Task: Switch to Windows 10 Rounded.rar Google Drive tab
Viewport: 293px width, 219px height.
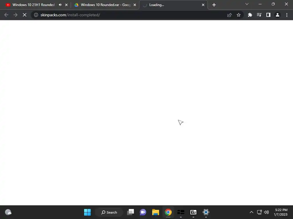Action: point(105,5)
